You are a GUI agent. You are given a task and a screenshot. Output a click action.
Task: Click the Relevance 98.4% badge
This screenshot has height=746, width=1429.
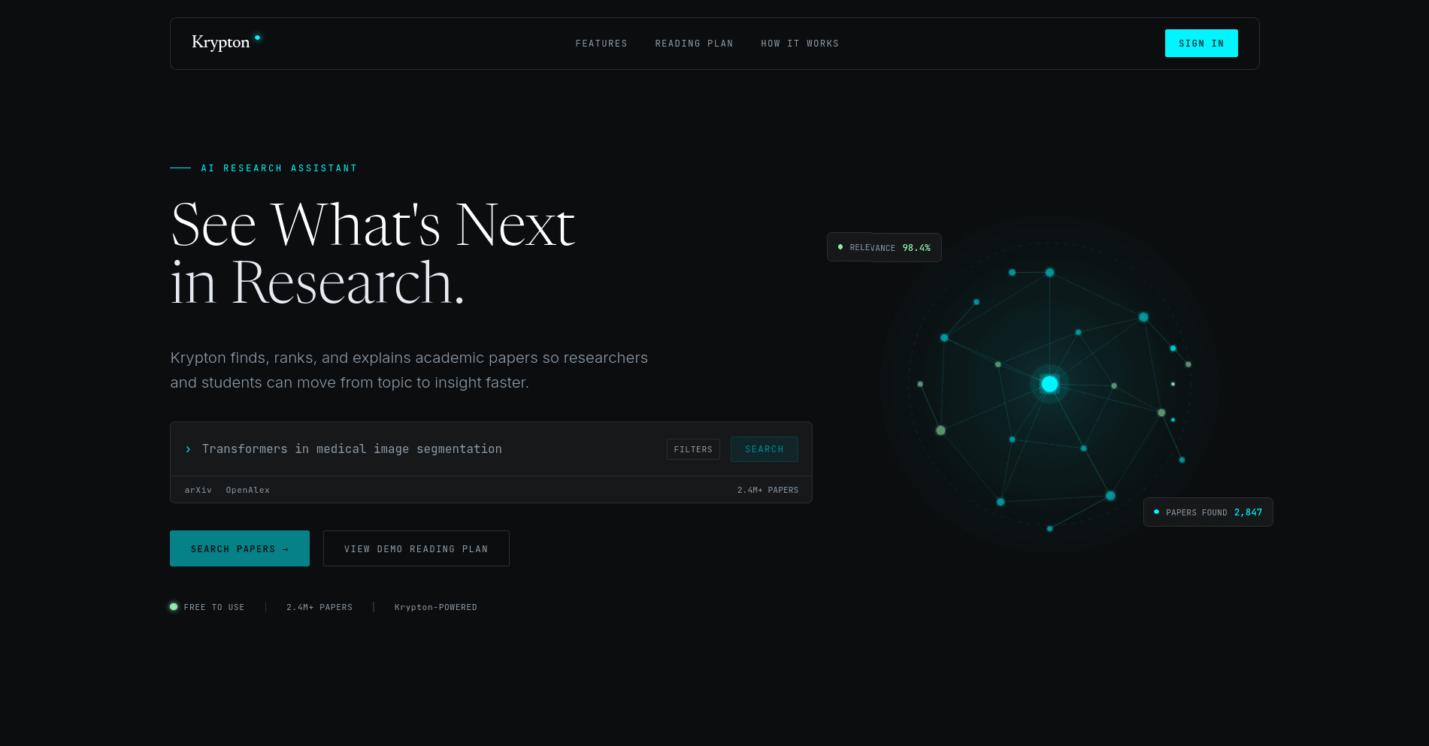(884, 247)
